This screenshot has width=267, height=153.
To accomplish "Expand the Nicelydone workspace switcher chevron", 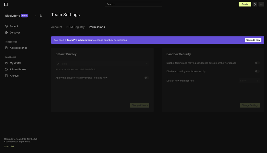I will (x=36, y=16).
